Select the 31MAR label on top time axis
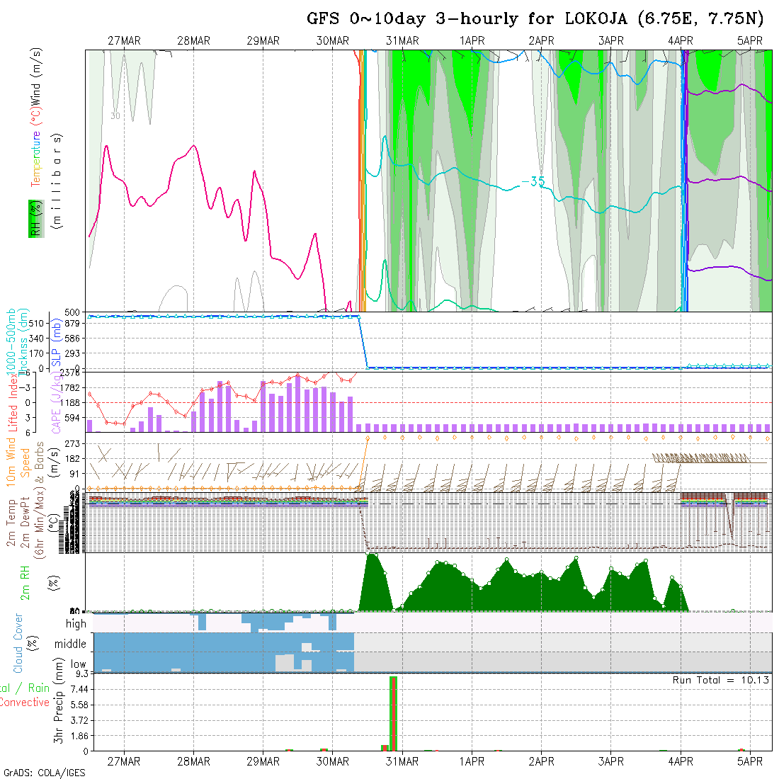The image size is (779, 779). coord(402,41)
